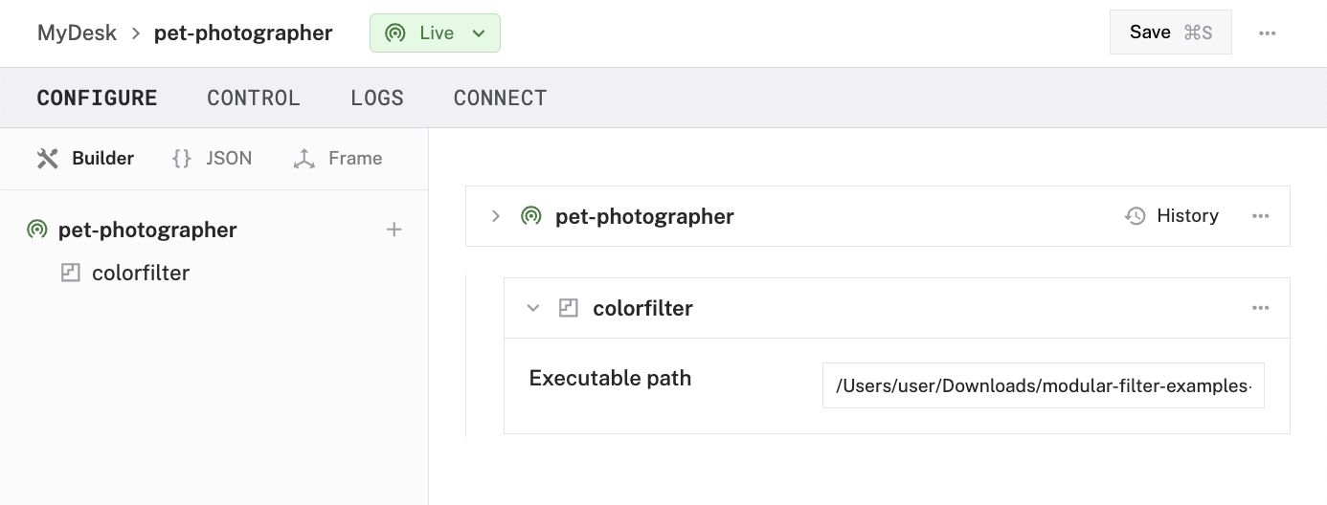The image size is (1327, 505).
Task: Click the colorfilter icon in card header
Action: pyautogui.click(x=569, y=308)
